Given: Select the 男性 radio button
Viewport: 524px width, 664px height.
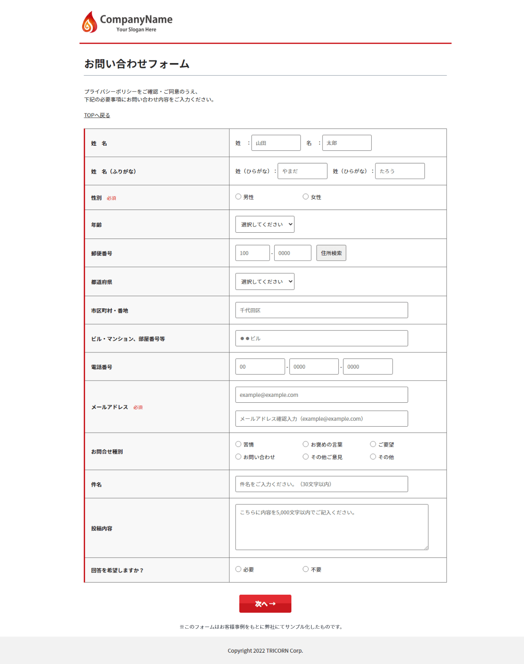Looking at the screenshot, I should (x=238, y=197).
